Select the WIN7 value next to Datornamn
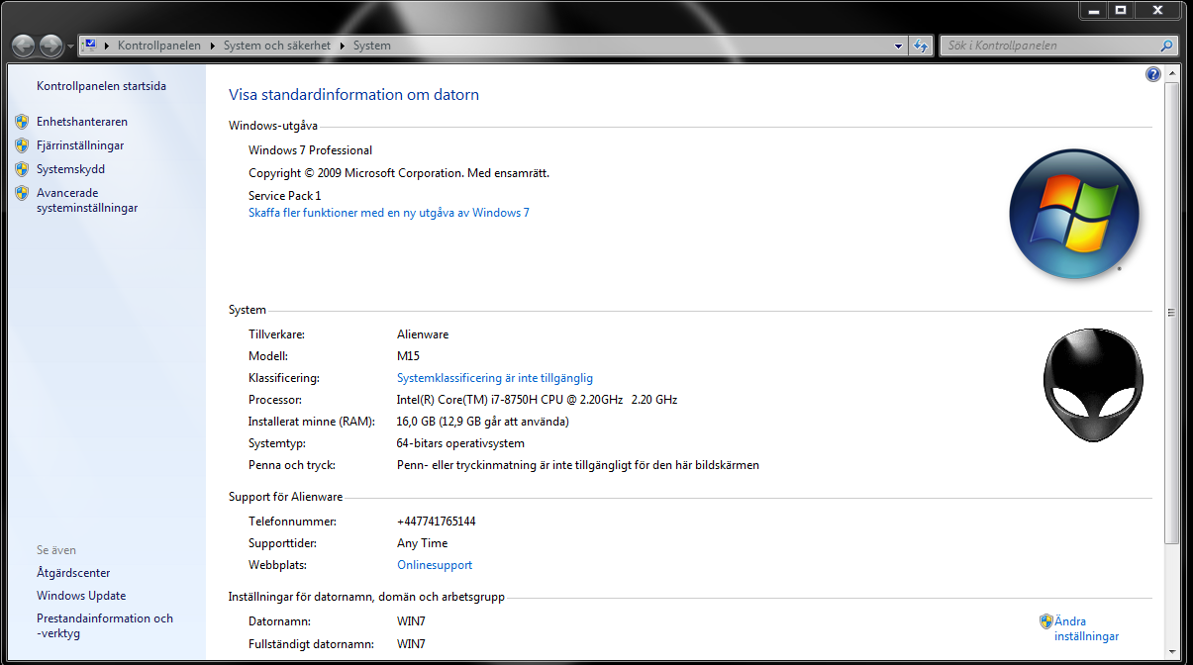 (412, 621)
